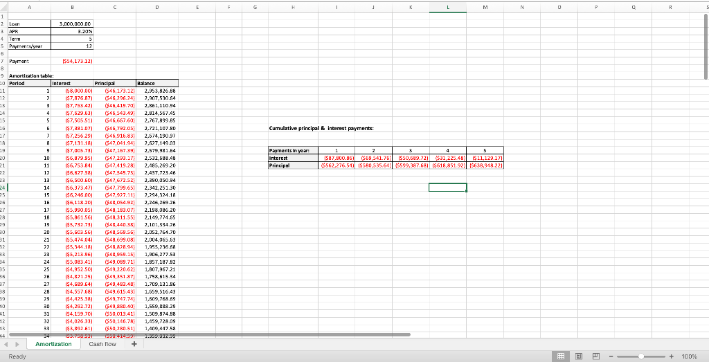Screen dimensions: 709x362
Task: Open the Amortization sheet tab
Action: (x=53, y=344)
